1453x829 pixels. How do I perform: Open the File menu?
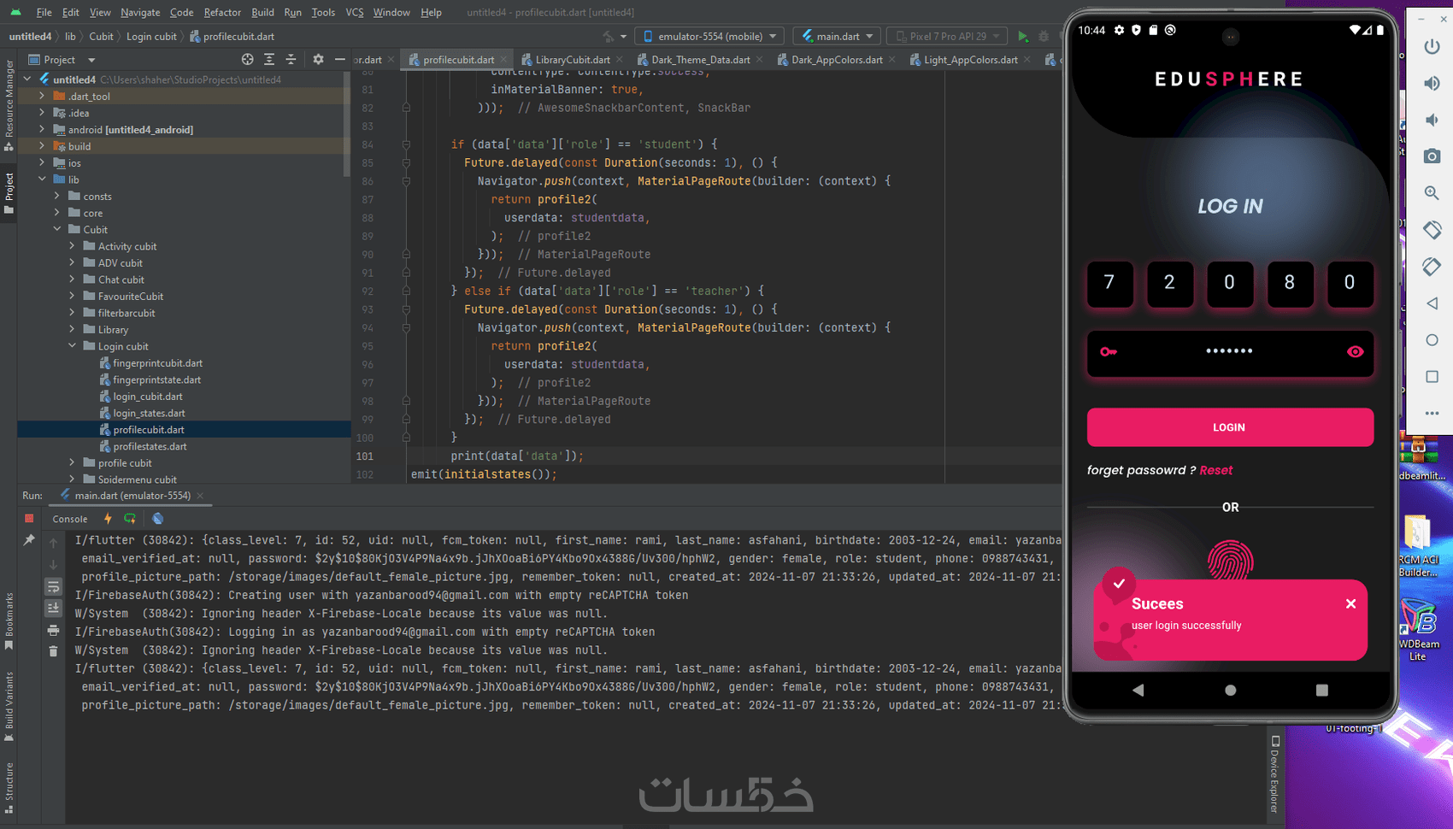click(44, 13)
